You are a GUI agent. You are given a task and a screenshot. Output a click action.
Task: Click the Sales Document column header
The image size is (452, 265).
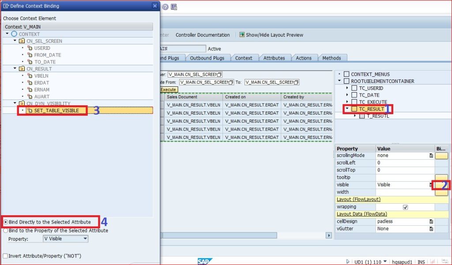tap(193, 97)
